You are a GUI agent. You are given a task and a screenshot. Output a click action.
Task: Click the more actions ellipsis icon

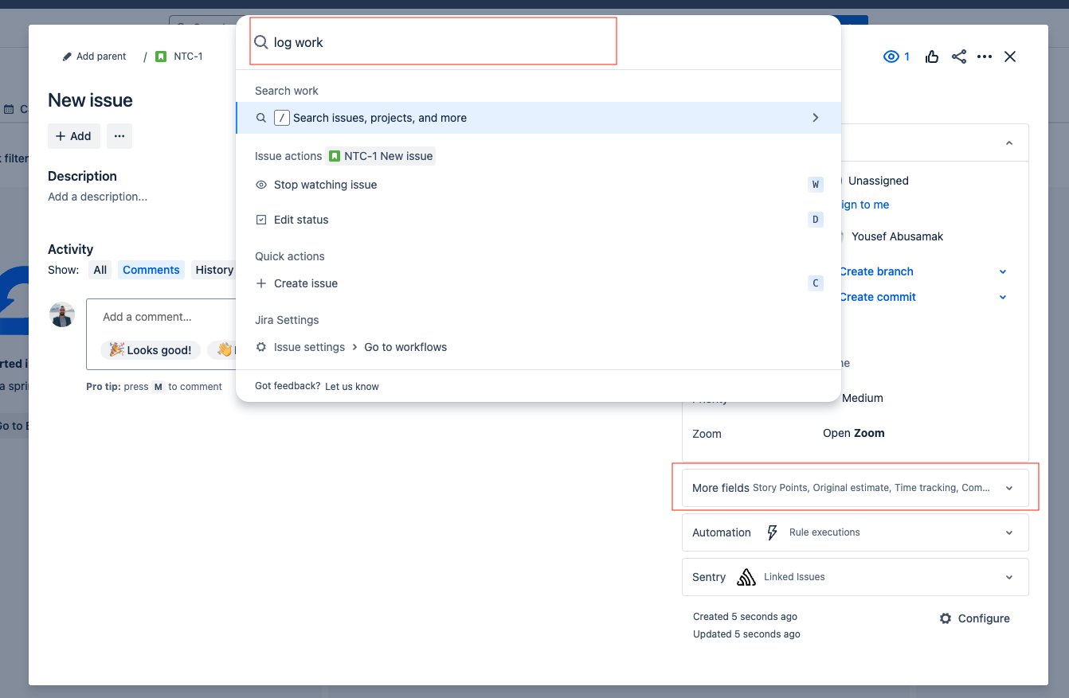click(985, 57)
